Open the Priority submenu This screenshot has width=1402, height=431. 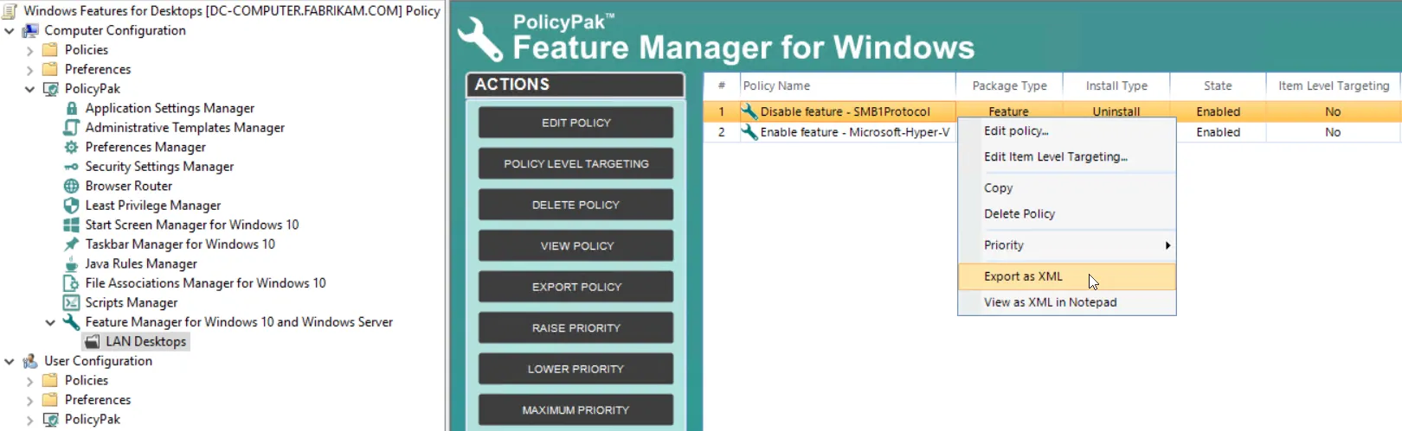click(1066, 245)
